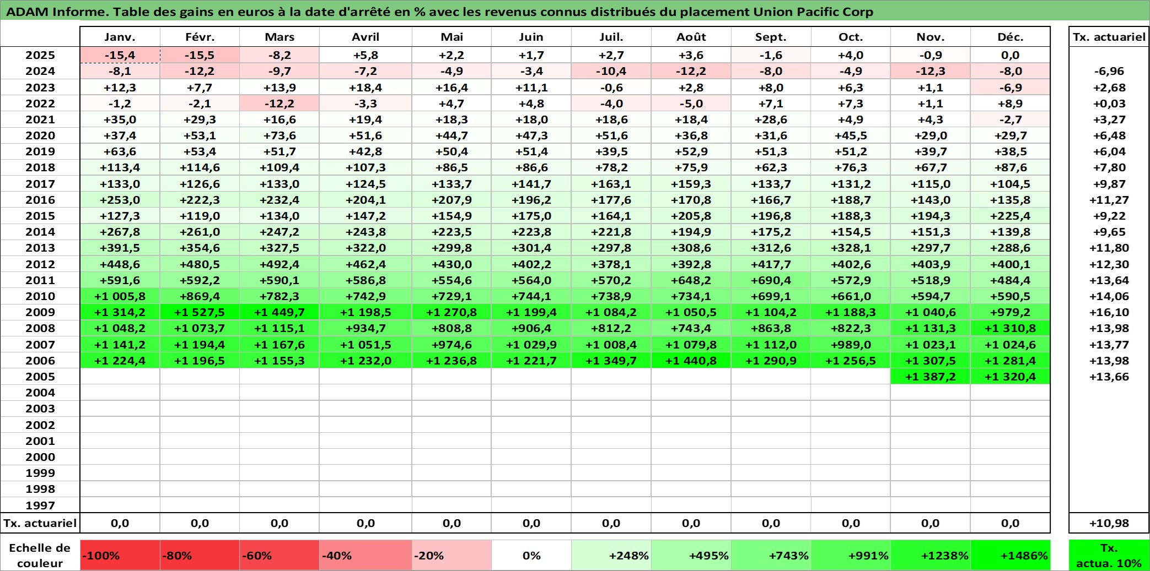
Task: Select the +391,5 cell in the 2013 row
Action: tap(120, 248)
